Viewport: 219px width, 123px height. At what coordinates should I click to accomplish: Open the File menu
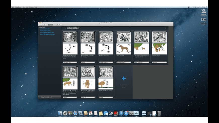pyautogui.click(x=24, y=7)
